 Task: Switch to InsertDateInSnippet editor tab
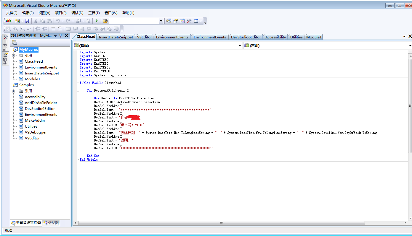tap(116, 37)
